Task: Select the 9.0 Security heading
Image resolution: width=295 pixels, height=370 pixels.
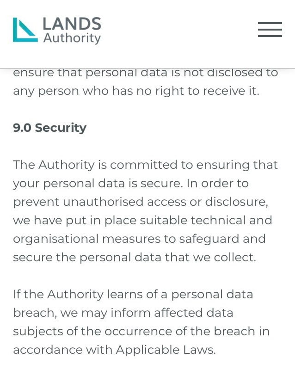Action: 49,128
